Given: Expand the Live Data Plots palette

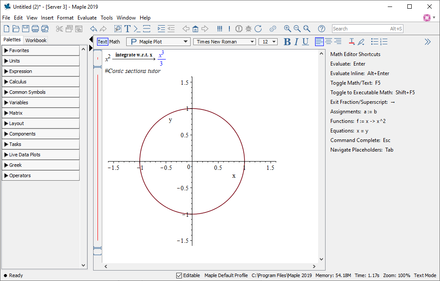Looking at the screenshot, I should (x=41, y=155).
